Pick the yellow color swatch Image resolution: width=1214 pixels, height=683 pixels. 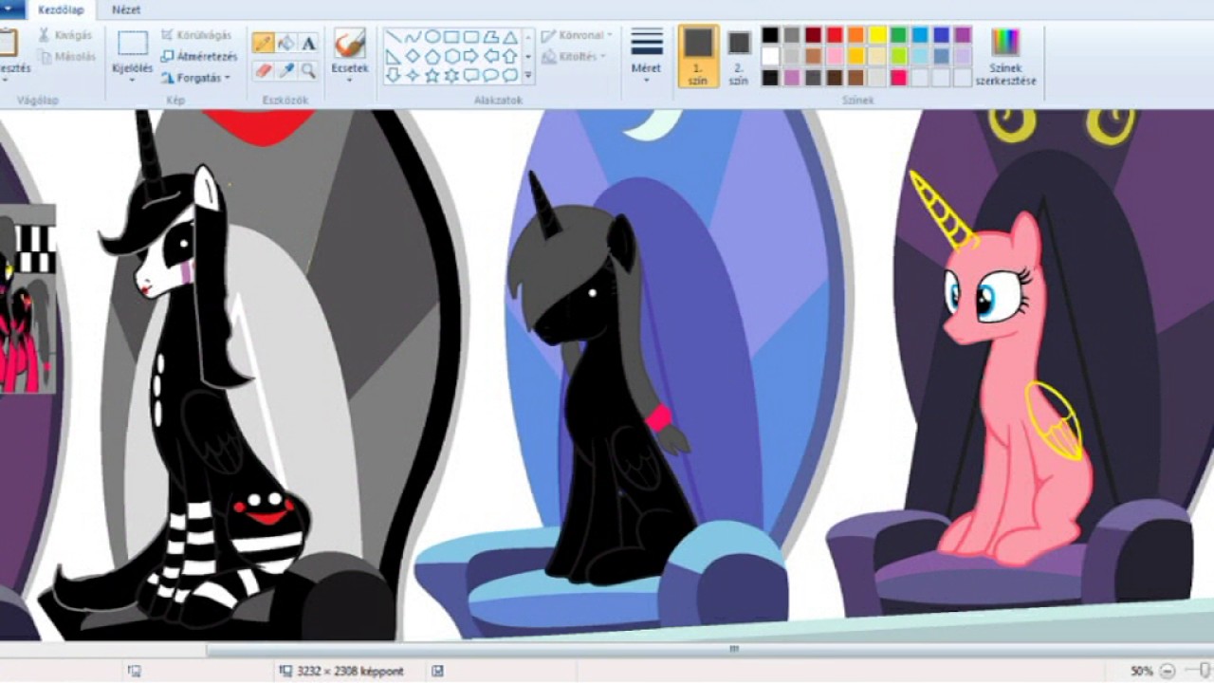tap(877, 35)
